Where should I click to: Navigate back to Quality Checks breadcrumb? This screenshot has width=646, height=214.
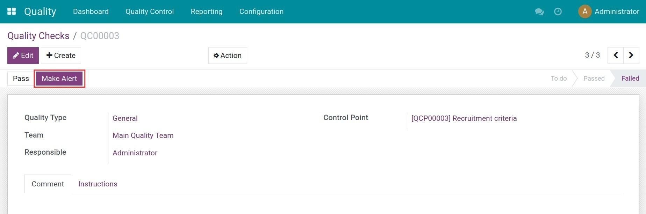[x=38, y=36]
